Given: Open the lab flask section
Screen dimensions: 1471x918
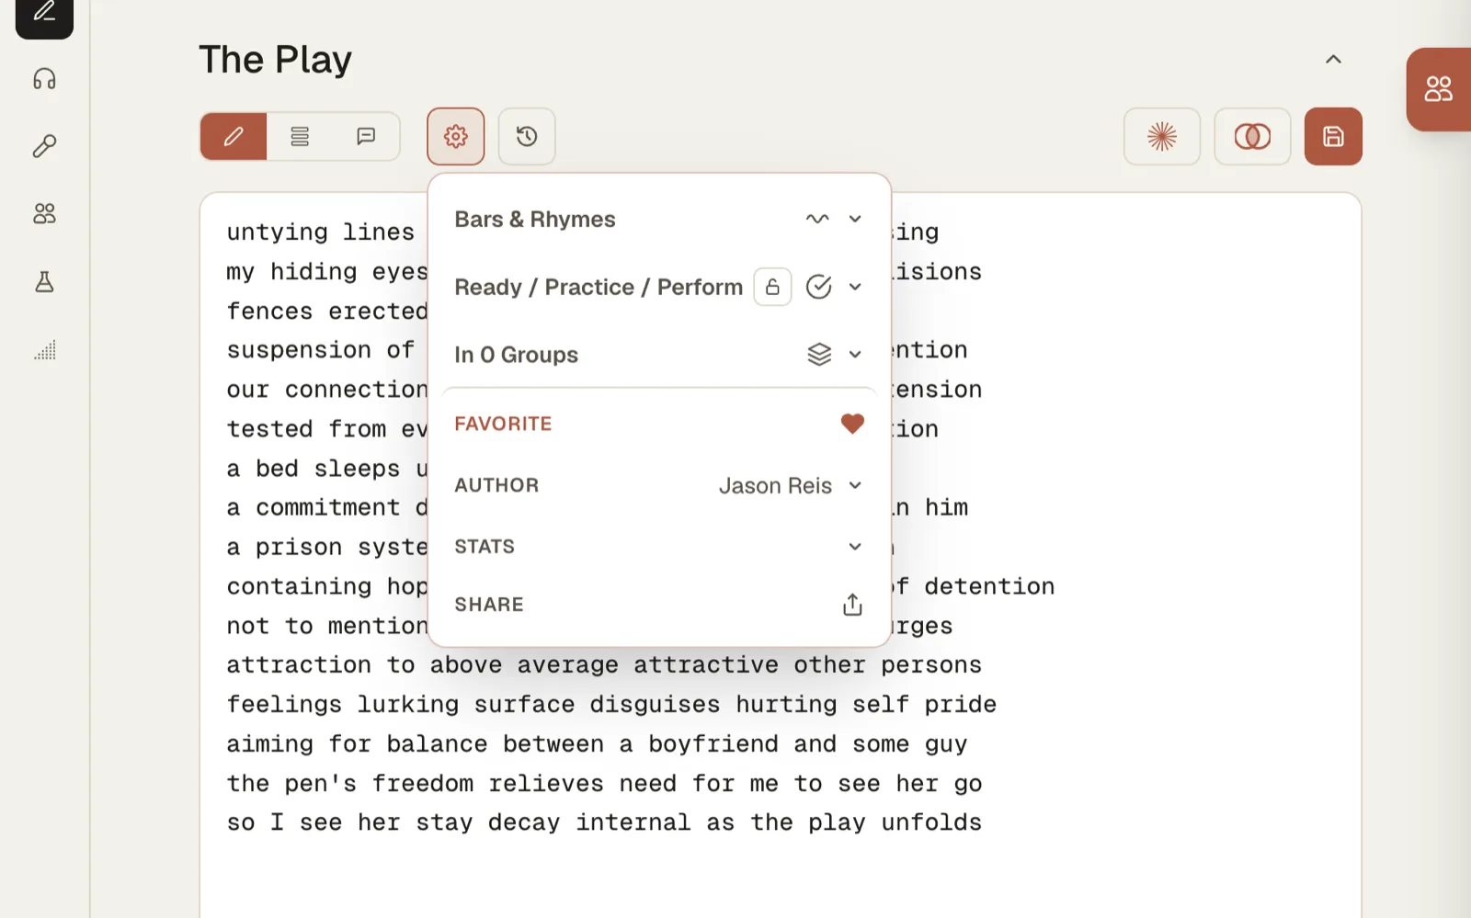Looking at the screenshot, I should [44, 281].
